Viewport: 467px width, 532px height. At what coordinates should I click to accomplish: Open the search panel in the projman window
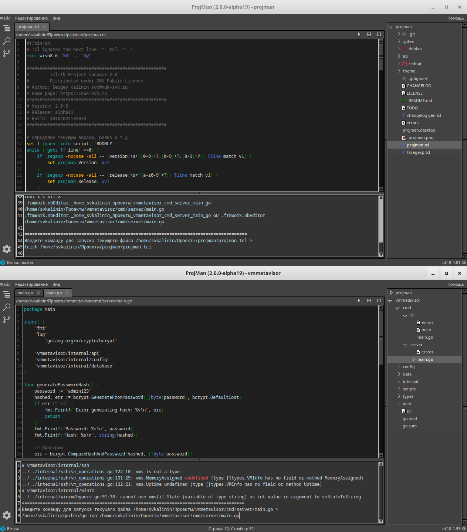[x=6, y=41]
